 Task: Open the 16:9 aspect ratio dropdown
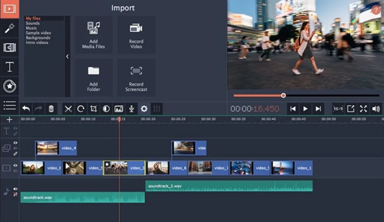coord(338,108)
